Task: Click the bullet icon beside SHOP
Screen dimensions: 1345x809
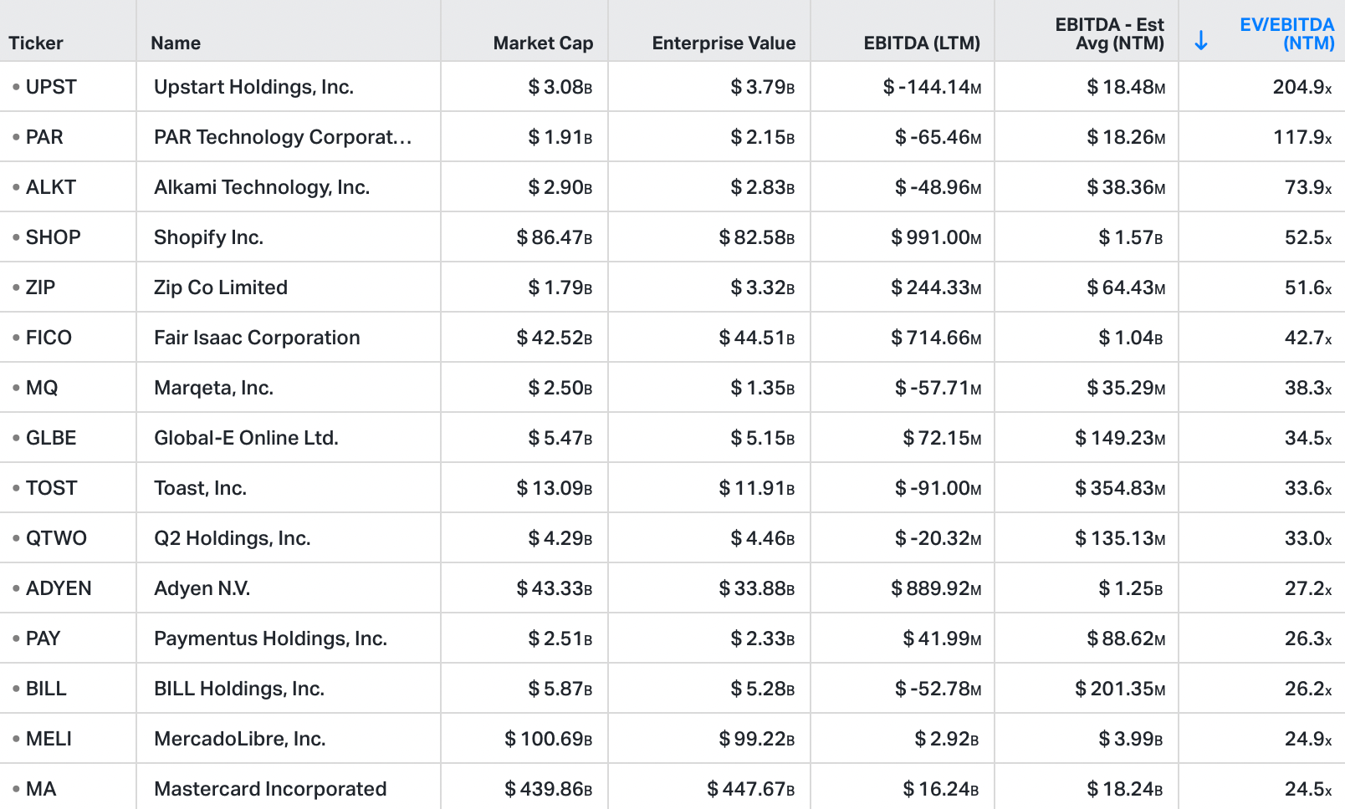Action: point(16,237)
